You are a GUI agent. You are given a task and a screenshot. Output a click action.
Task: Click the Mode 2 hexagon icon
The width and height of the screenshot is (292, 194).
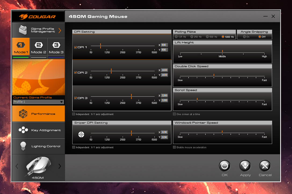pyautogui.click(x=39, y=45)
